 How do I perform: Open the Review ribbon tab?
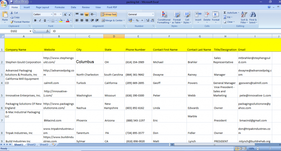click(x=86, y=7)
